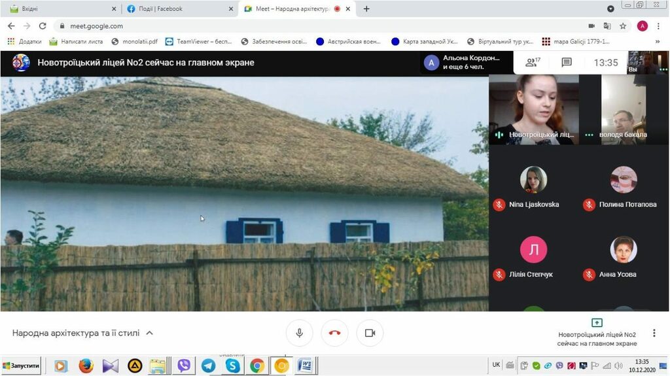This screenshot has width=670, height=376.
Task: Open the meeting chat panel
Action: pyautogui.click(x=567, y=63)
